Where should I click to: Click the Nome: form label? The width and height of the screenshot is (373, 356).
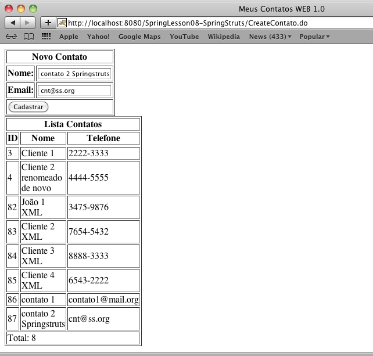pyautogui.click(x=21, y=73)
